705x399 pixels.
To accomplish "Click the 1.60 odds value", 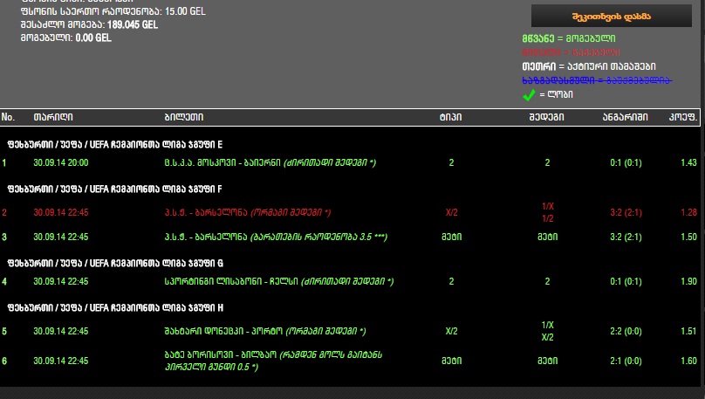I will (x=688, y=361).
